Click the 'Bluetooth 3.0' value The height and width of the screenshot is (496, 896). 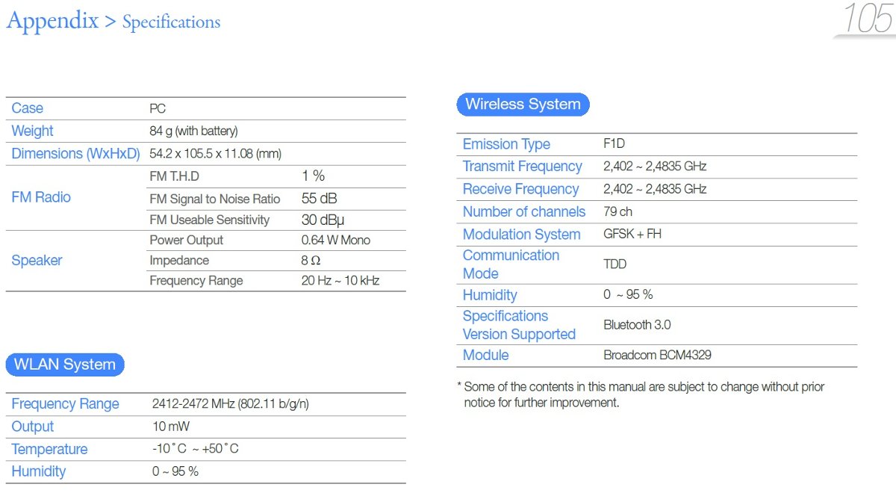[x=637, y=325]
